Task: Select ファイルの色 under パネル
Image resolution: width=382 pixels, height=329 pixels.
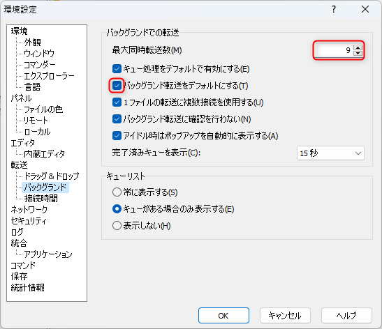Action: [43, 109]
